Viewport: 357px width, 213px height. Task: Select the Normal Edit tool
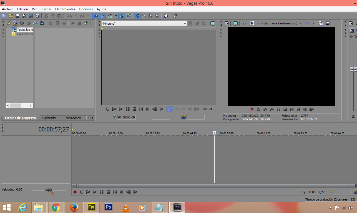tap(137, 16)
